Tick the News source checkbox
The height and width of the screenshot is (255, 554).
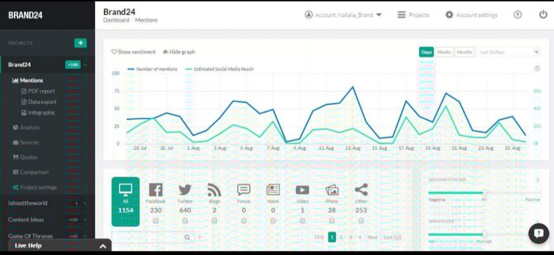point(273,221)
